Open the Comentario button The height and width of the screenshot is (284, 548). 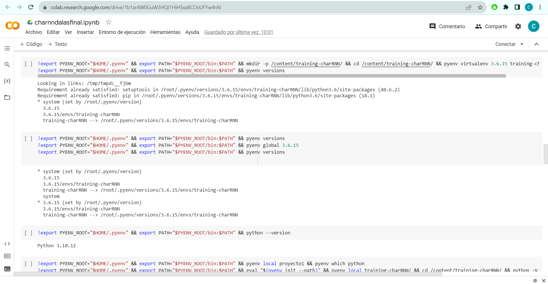(447, 26)
